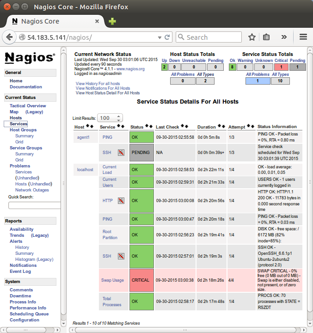The width and height of the screenshot is (313, 333).
Task: Open localhost host link
Action: [x=85, y=170]
